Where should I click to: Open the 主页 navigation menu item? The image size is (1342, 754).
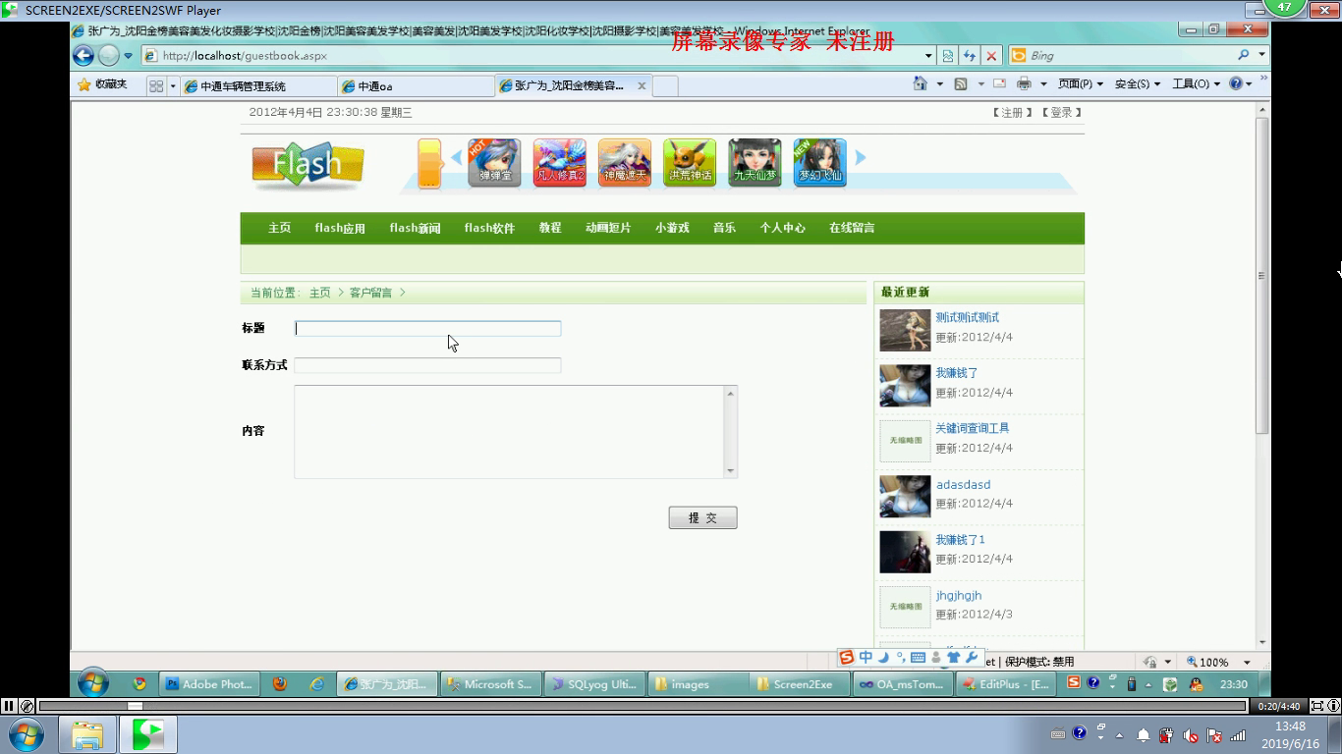[x=280, y=228]
